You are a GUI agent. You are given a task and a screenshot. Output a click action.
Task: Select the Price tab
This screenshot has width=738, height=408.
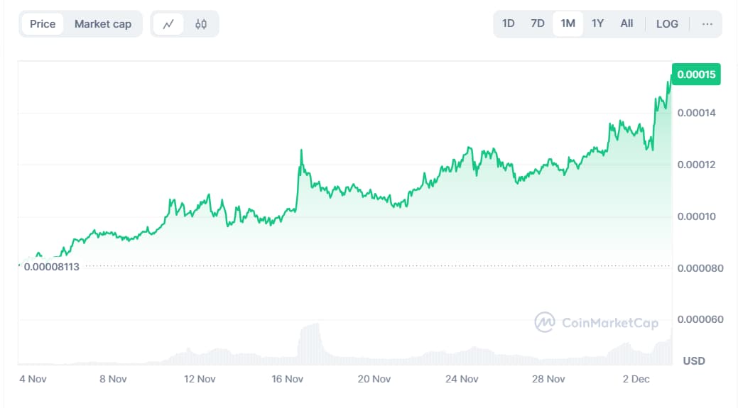point(43,24)
